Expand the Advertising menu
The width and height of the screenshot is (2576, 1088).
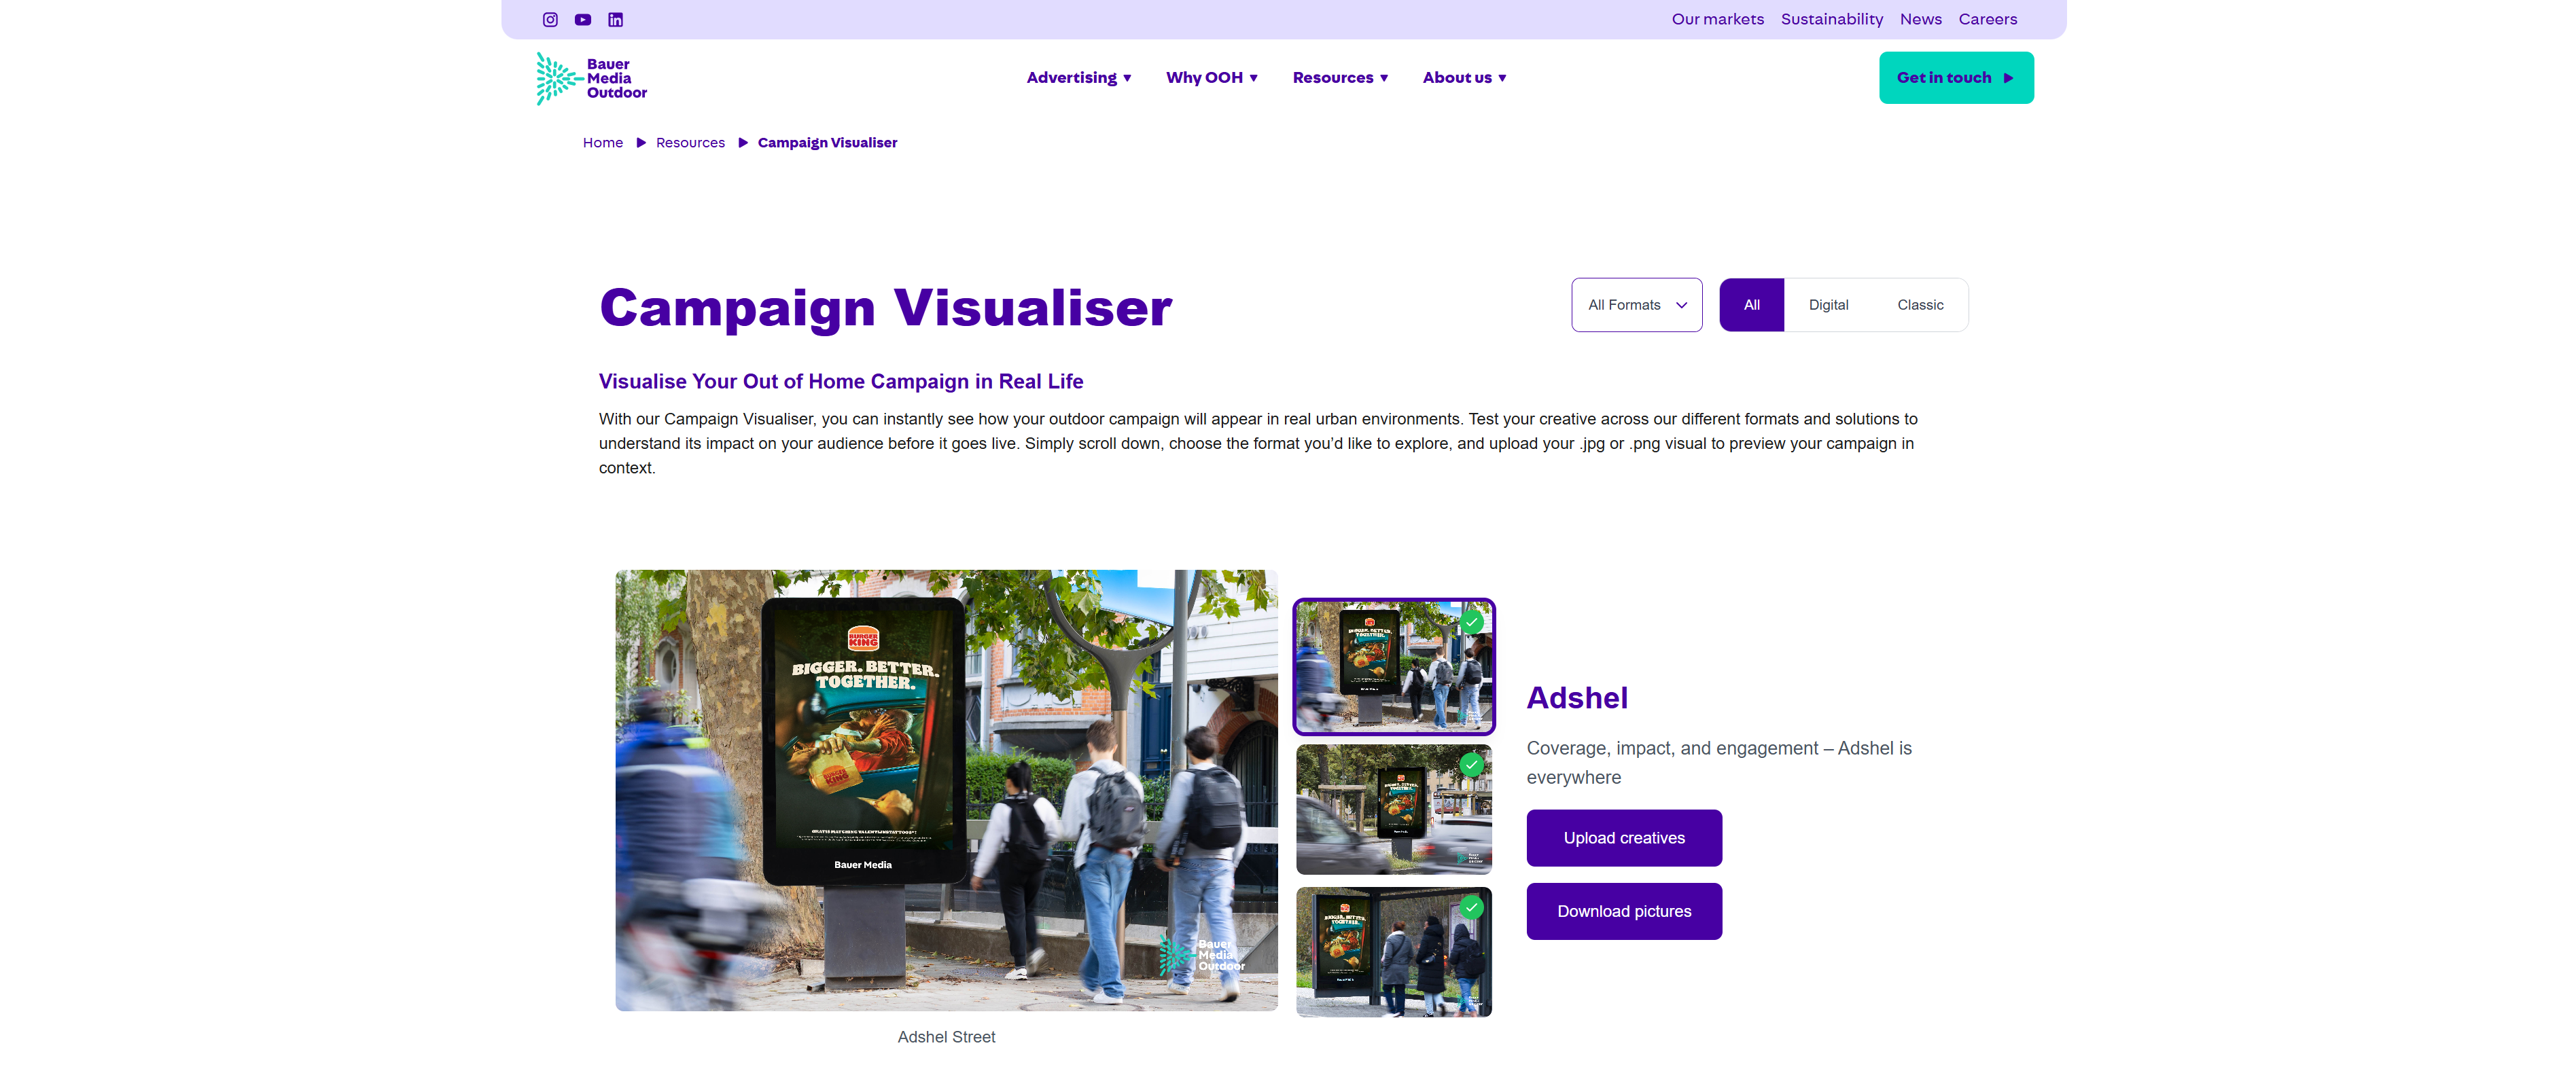point(1078,78)
